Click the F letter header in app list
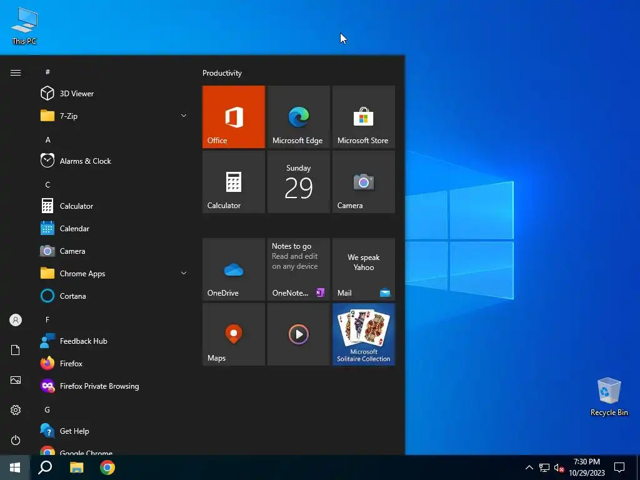This screenshot has height=480, width=640. click(x=47, y=319)
